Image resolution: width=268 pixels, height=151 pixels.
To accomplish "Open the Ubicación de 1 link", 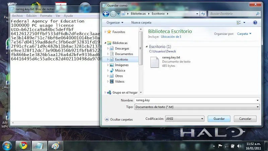I will pos(171,37).
